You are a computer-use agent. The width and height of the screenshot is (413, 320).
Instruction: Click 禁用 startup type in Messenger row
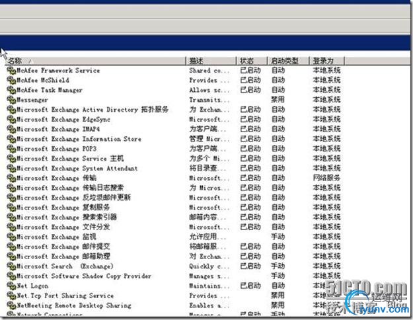click(278, 100)
